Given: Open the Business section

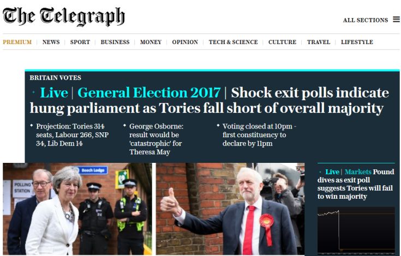Looking at the screenshot, I should tap(115, 42).
